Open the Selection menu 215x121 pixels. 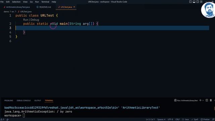pyautogui.click(x=16, y=2)
